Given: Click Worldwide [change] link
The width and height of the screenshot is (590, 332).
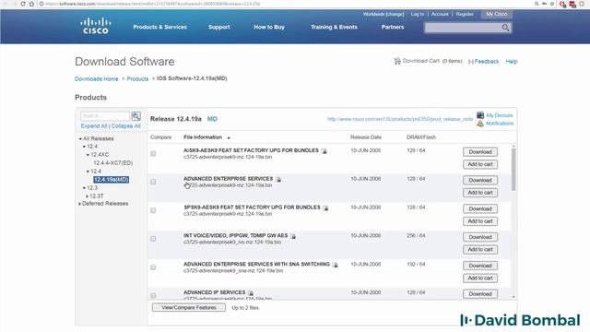Looking at the screenshot, I should [x=383, y=14].
